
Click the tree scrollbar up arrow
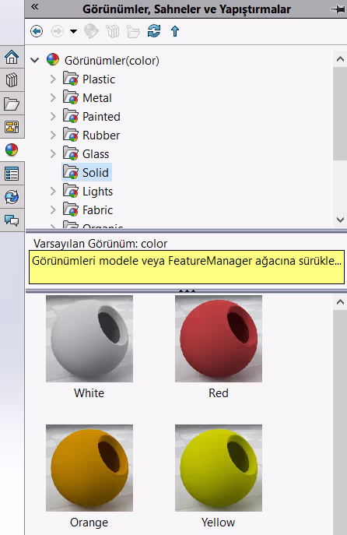point(340,59)
